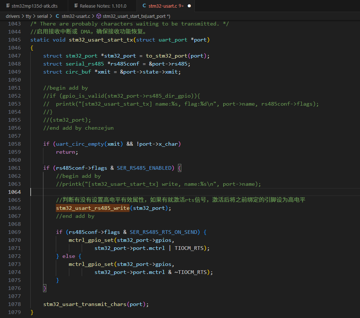This screenshot has height=318, width=360.
Task: Click line number 1064 in gutter
Action: [x=14, y=192]
